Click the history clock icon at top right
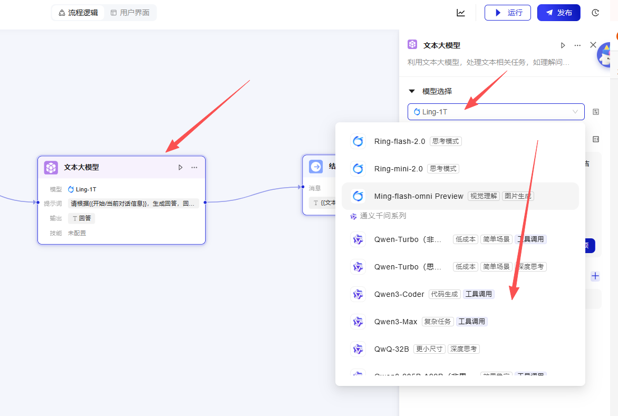Viewport: 618px width, 416px height. point(595,13)
